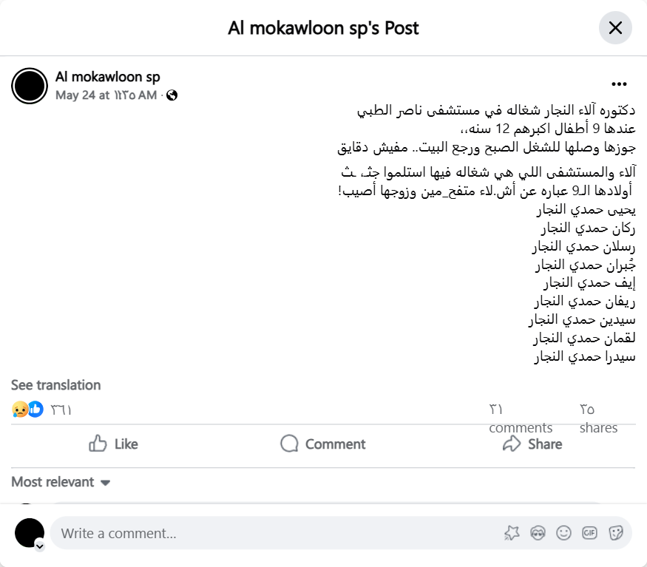Like the post
Image resolution: width=647 pixels, height=567 pixels.
[x=113, y=444]
